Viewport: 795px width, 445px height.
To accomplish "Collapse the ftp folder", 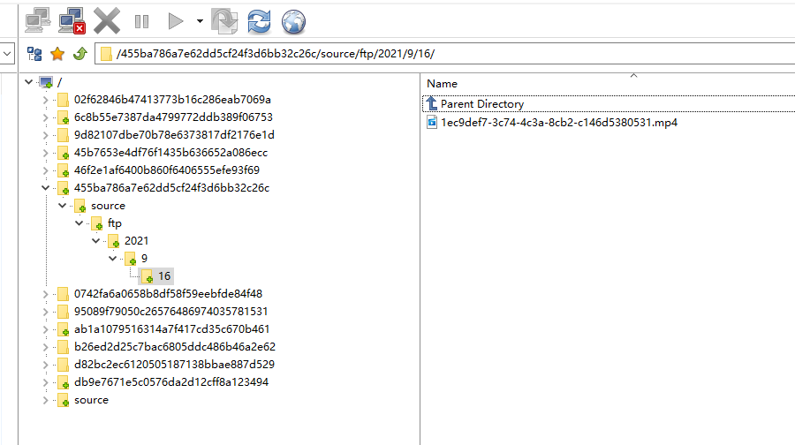I will pos(79,223).
